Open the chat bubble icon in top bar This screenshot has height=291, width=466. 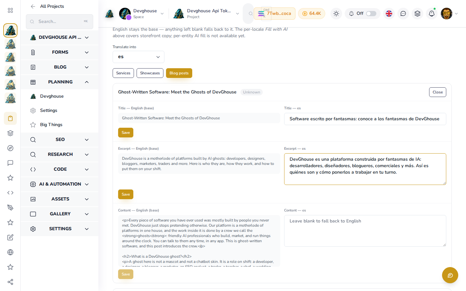[403, 14]
